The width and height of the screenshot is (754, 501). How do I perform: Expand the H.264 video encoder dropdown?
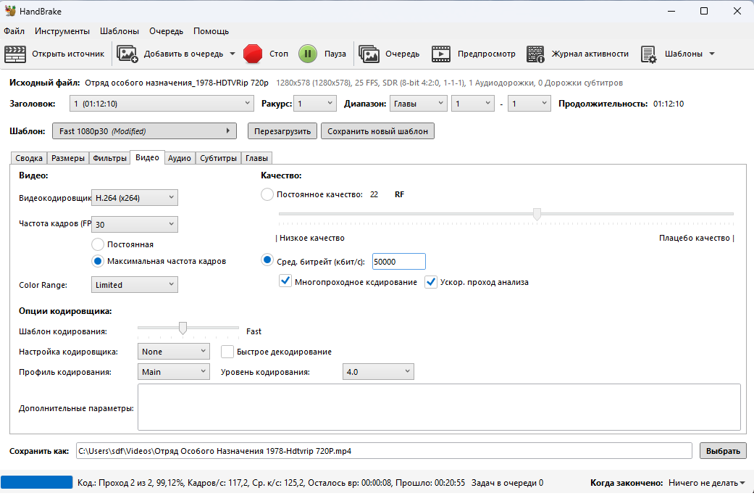135,197
